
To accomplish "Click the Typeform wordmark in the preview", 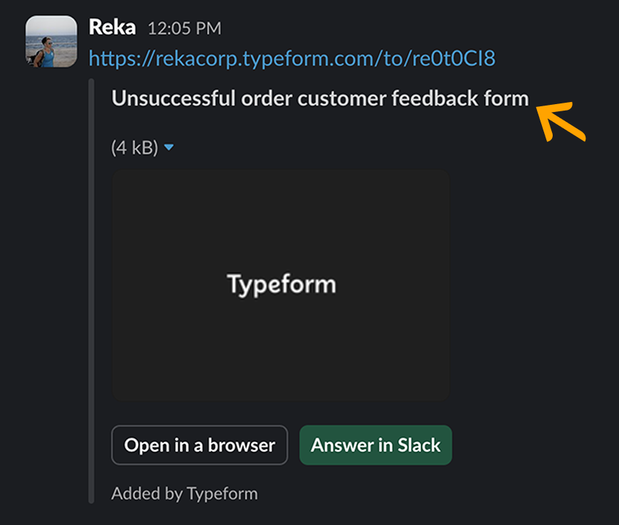I will pos(281,285).
